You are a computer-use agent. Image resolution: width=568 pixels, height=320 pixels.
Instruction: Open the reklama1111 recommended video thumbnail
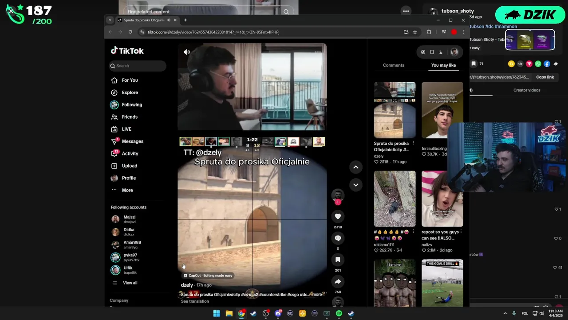[394, 199]
